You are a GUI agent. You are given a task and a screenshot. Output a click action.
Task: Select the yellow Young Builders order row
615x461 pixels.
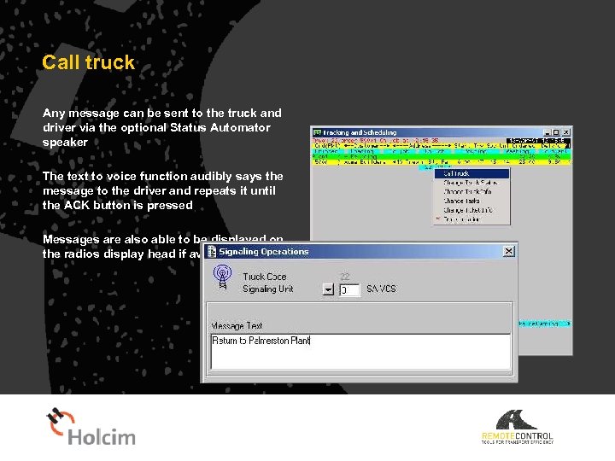[x=442, y=161]
